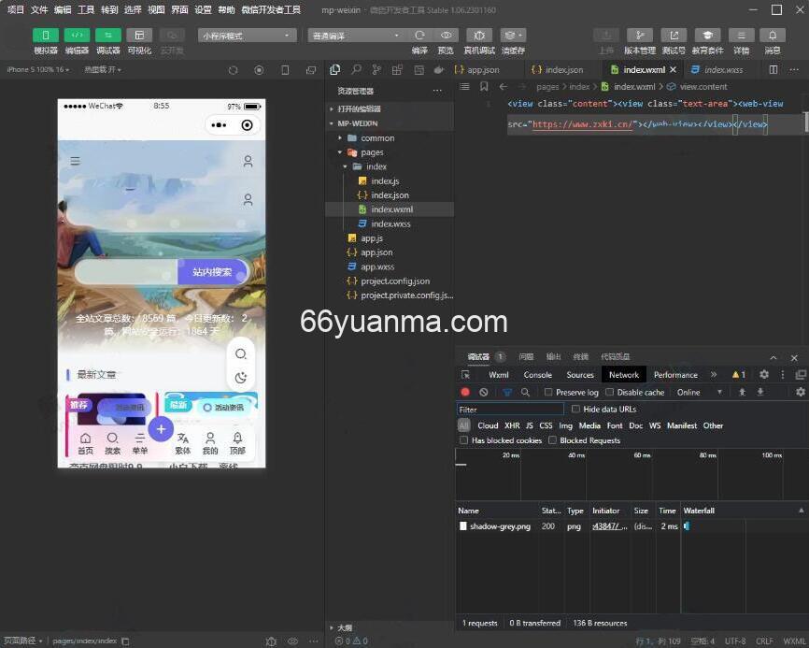Filter network requests by XHR
This screenshot has width=809, height=648.
click(x=512, y=425)
